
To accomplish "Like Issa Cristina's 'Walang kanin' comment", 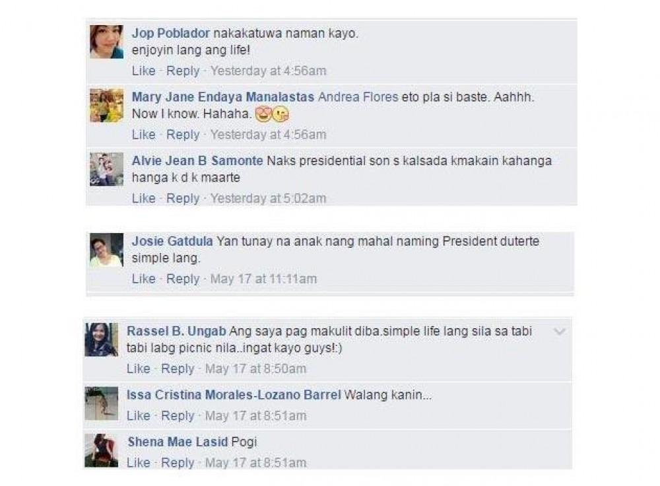I will point(139,415).
